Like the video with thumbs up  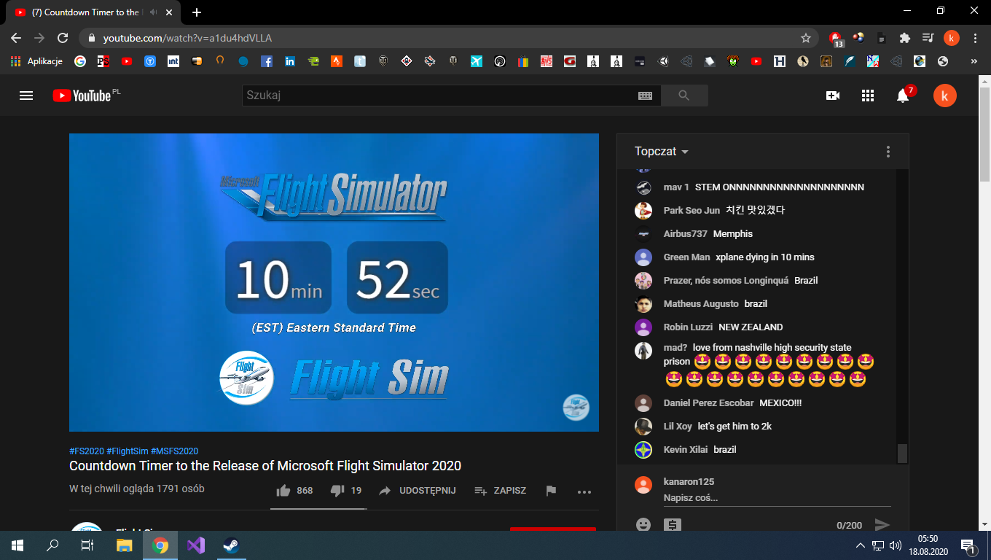tap(284, 491)
